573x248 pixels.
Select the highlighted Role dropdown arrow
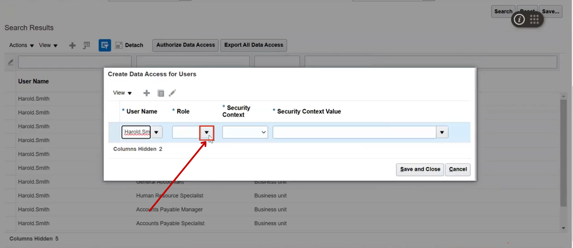207,132
